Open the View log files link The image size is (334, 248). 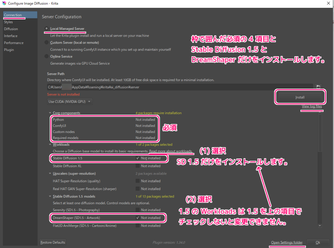[x=311, y=106]
